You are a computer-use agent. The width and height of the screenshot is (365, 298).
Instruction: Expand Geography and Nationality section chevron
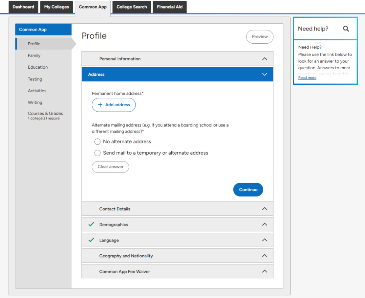(265, 256)
